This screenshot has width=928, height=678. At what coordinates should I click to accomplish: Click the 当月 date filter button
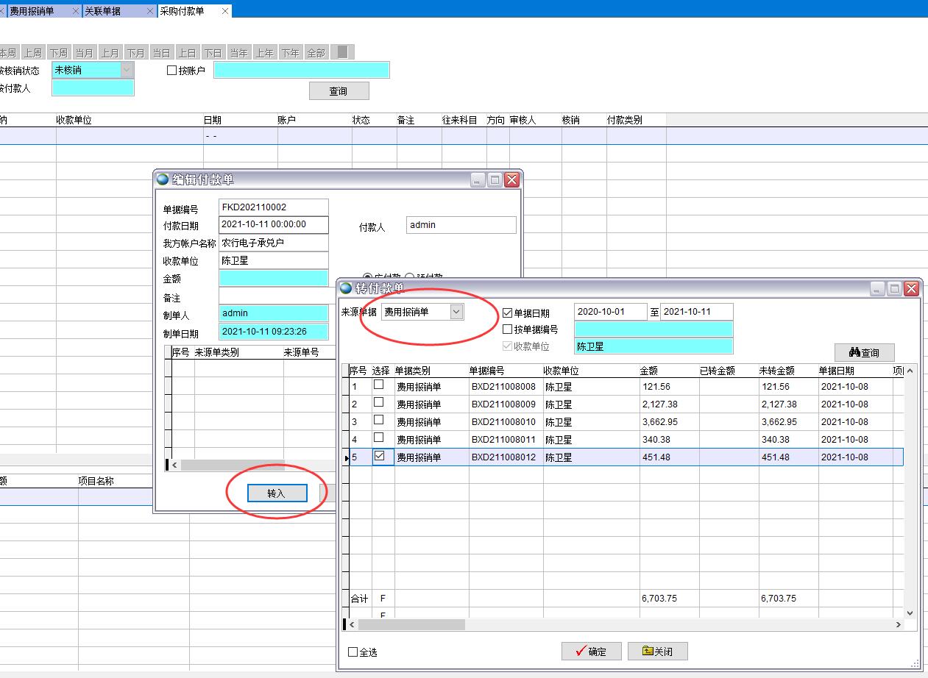(85, 53)
